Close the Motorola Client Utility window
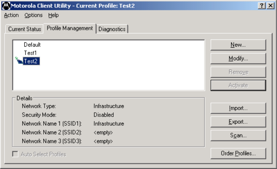The width and height of the screenshot is (277, 169). (271, 6)
